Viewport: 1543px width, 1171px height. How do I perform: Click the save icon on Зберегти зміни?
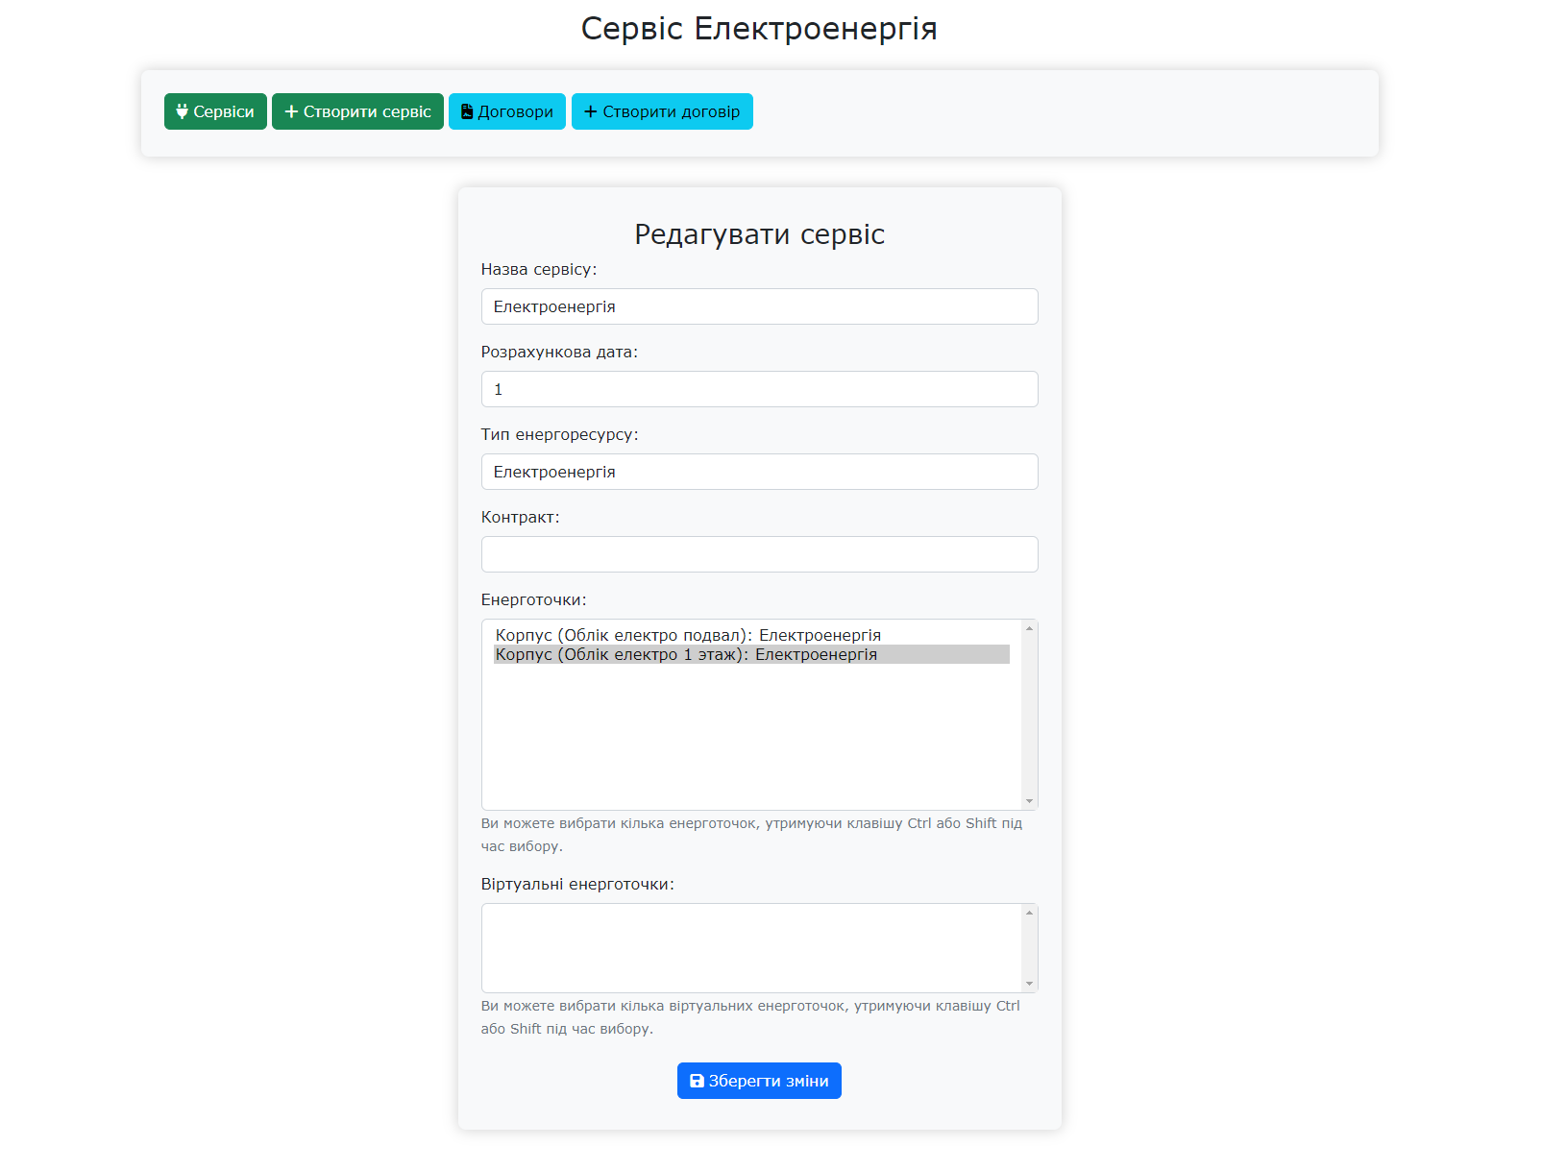698,1080
